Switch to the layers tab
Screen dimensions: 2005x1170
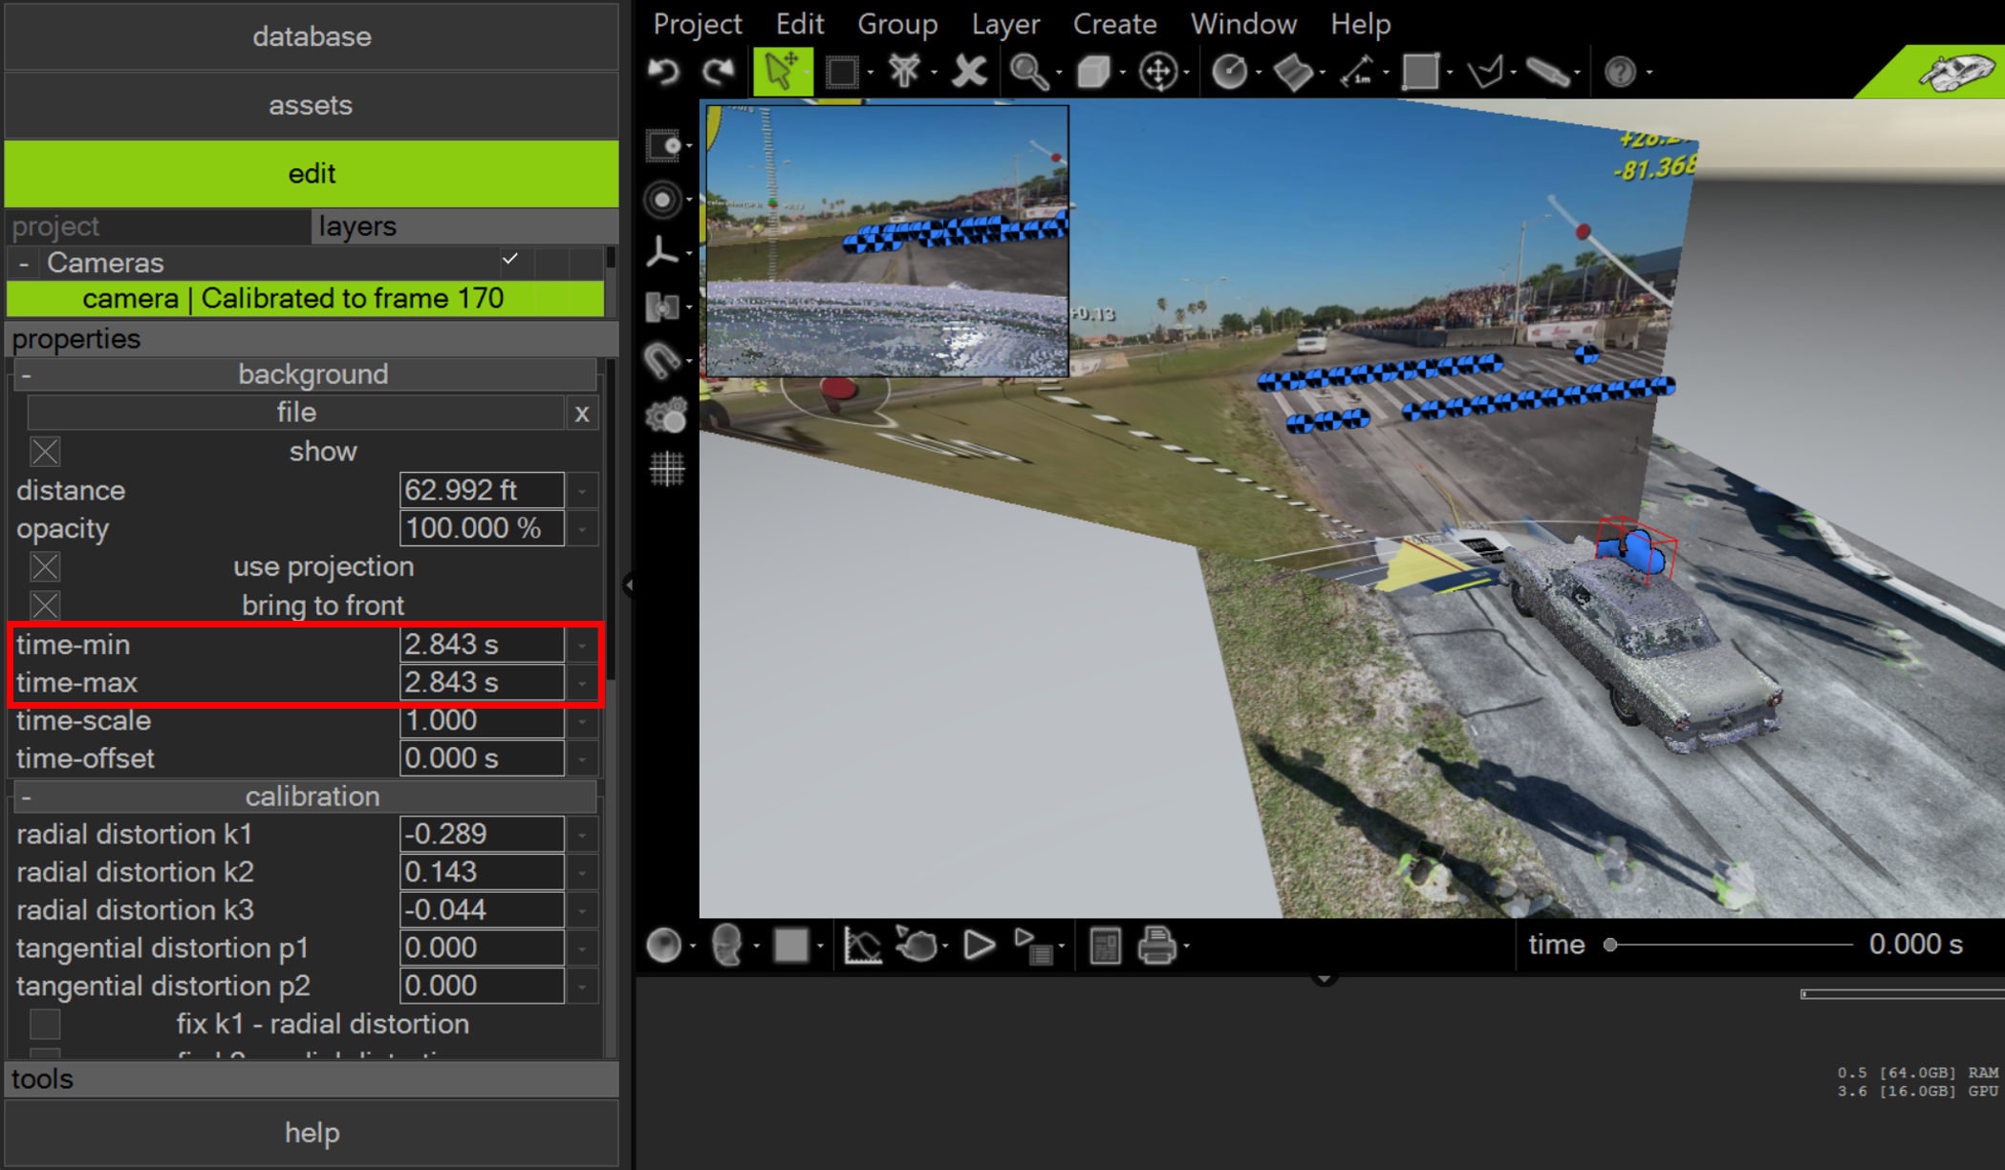click(x=357, y=226)
